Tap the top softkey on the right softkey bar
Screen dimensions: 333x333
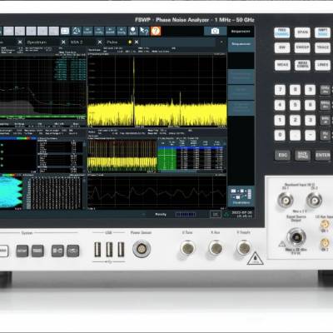point(241,45)
